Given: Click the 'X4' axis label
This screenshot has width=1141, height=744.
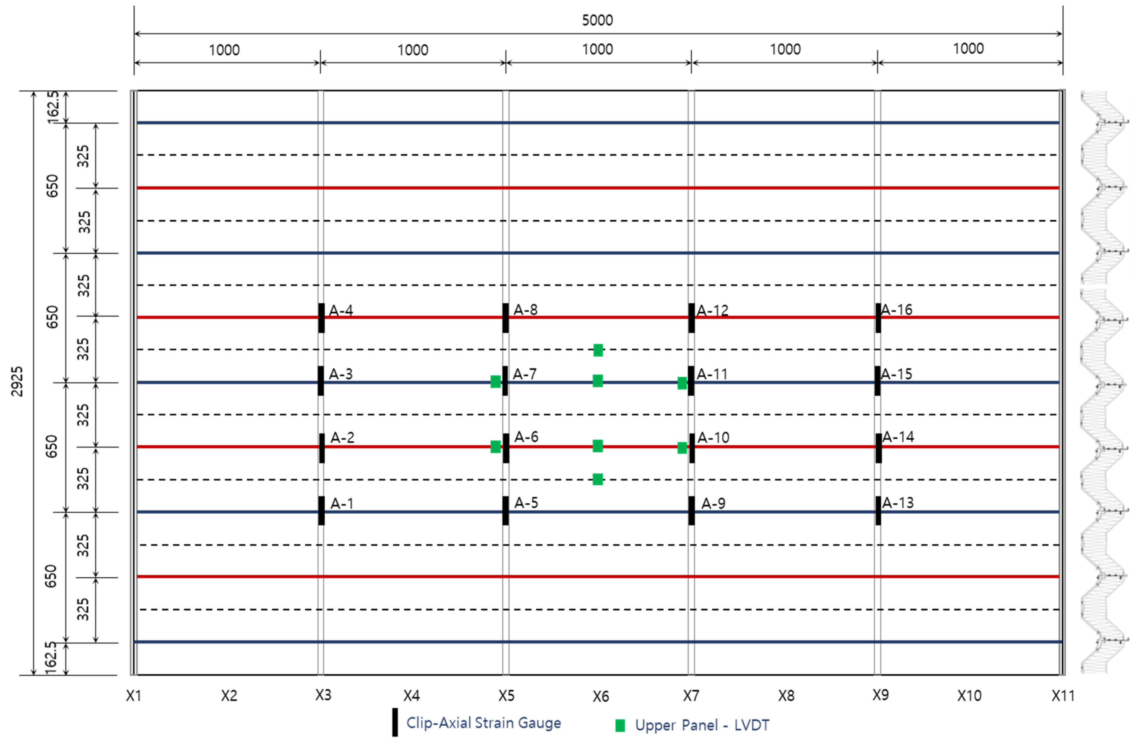Looking at the screenshot, I should tap(411, 696).
